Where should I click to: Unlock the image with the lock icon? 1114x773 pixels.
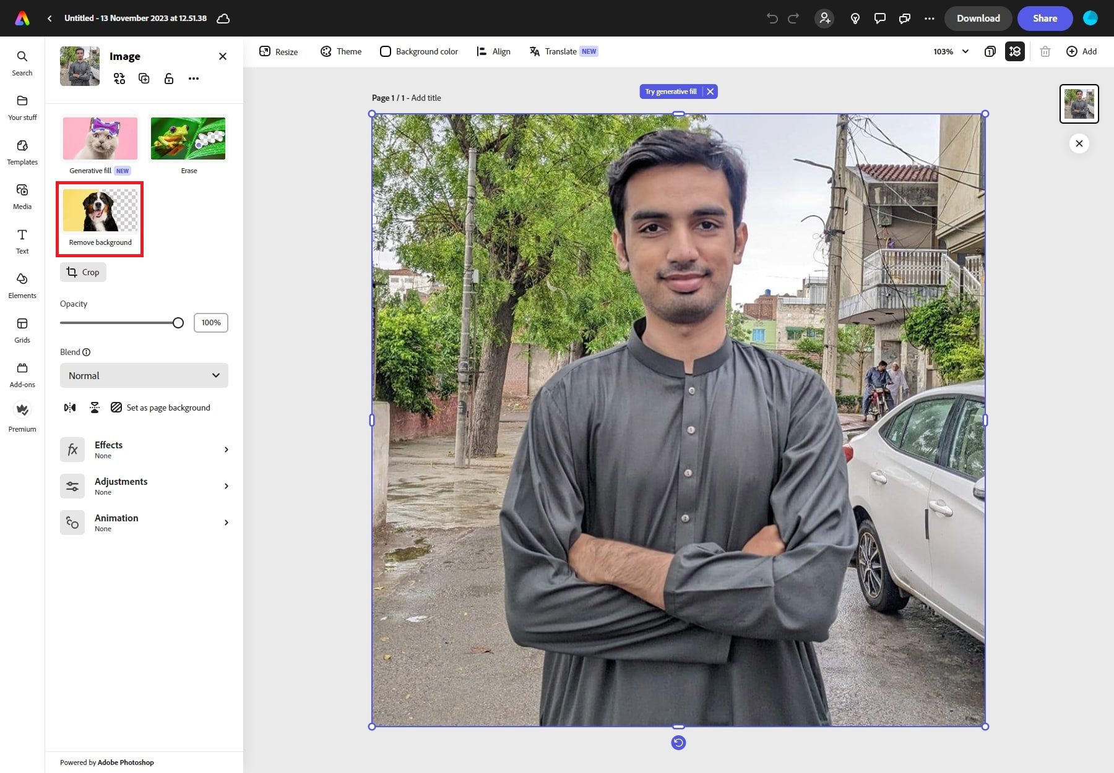tap(168, 79)
